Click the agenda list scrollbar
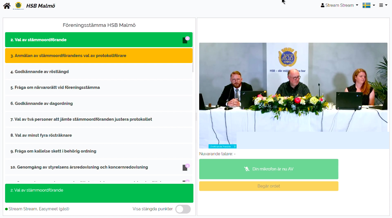 click(193, 53)
